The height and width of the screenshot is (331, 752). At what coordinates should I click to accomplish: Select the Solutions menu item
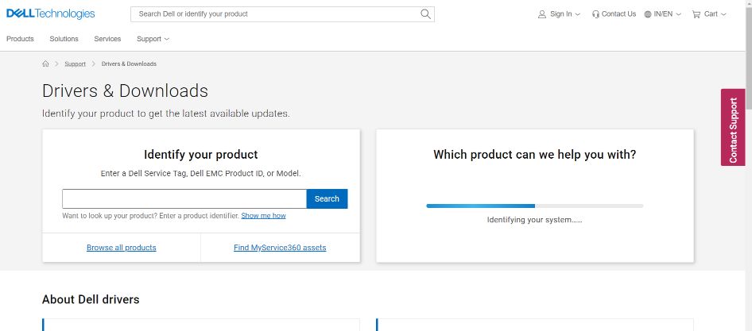64,39
